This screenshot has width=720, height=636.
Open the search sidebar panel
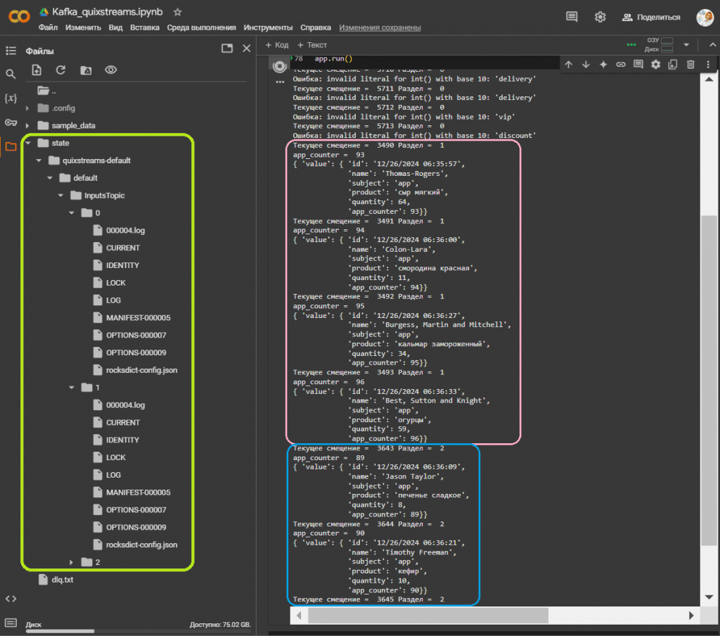[9, 72]
